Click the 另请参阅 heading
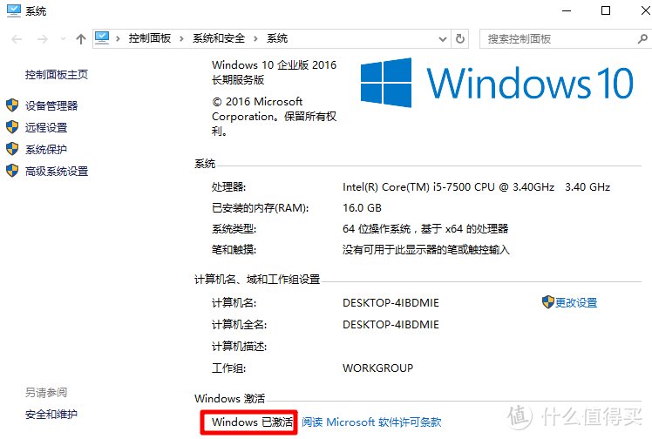652x439 pixels. click(x=46, y=393)
